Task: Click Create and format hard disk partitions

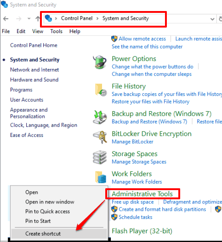Action: (x=162, y=209)
